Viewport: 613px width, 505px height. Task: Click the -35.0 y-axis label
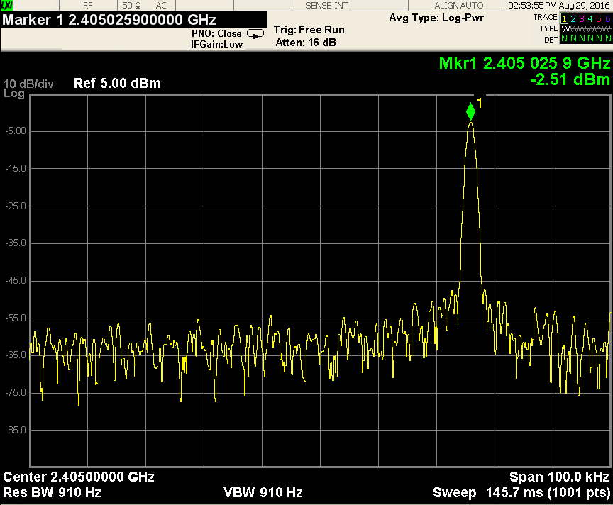[16, 243]
